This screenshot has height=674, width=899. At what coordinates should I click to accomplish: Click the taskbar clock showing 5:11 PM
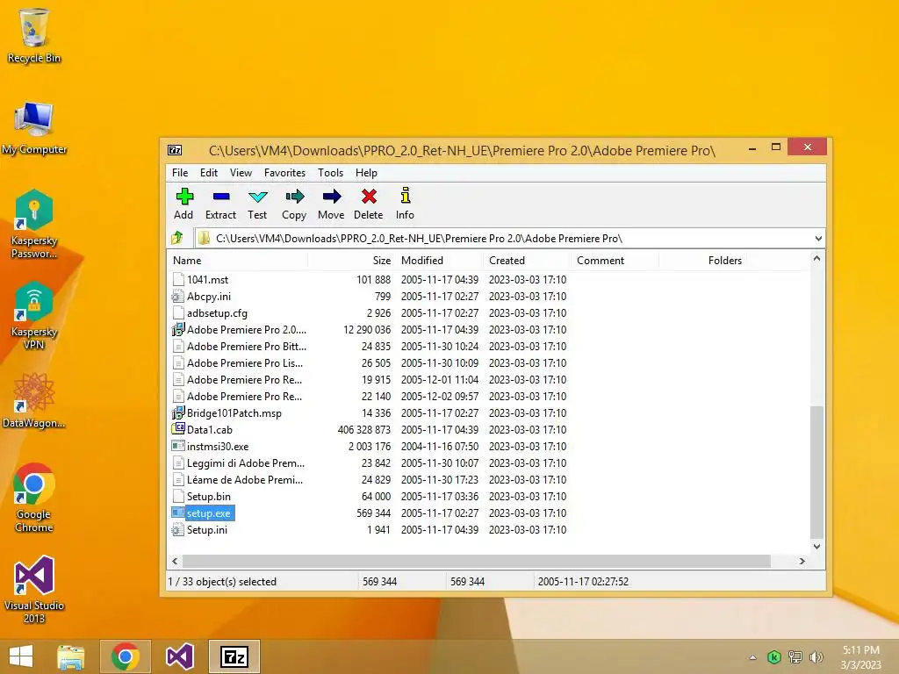(x=860, y=650)
